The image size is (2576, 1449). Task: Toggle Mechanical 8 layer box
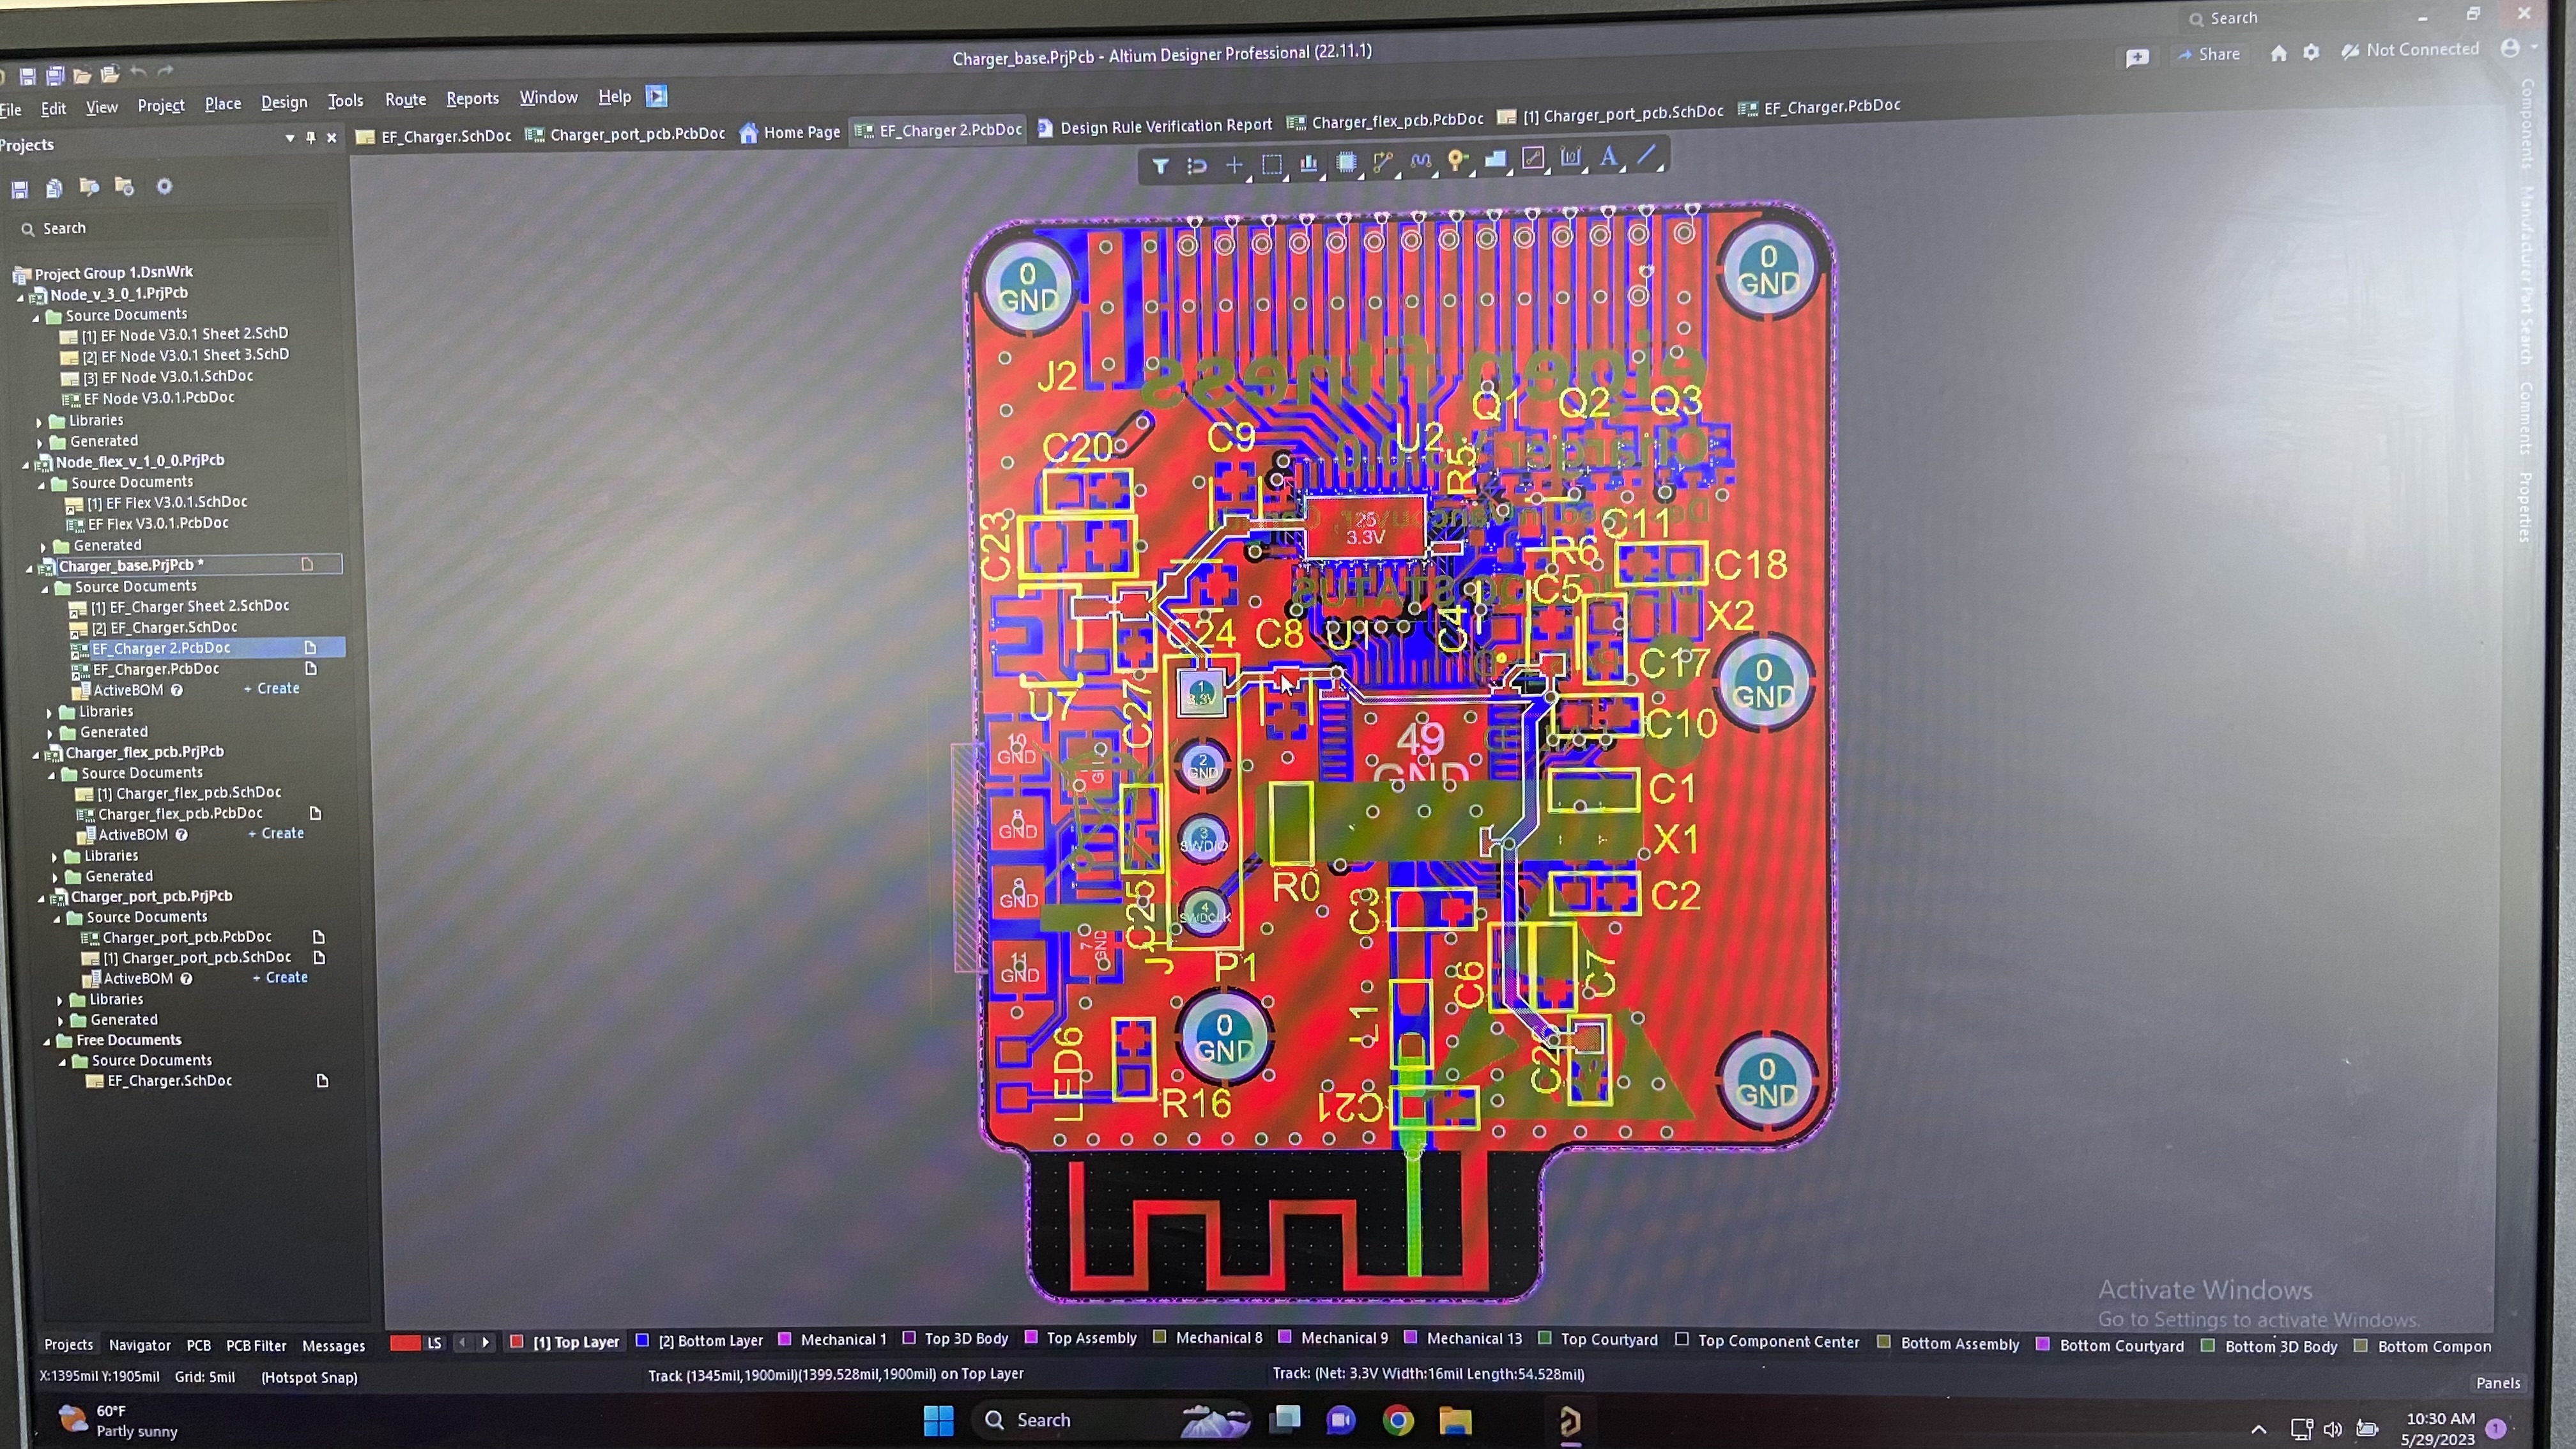click(x=1160, y=1337)
